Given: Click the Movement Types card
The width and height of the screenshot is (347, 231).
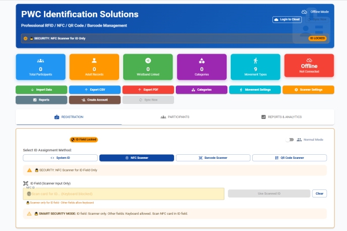Looking at the screenshot, I should (256, 67).
